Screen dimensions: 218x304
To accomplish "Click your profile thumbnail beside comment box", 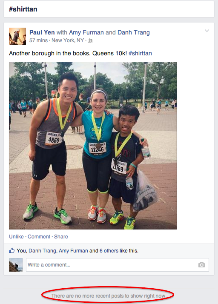I will click(16, 265).
